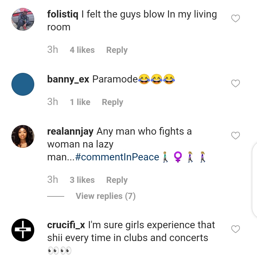The height and width of the screenshot is (265, 257).
Task: Reply to folistiq's comment
Action: tap(117, 50)
